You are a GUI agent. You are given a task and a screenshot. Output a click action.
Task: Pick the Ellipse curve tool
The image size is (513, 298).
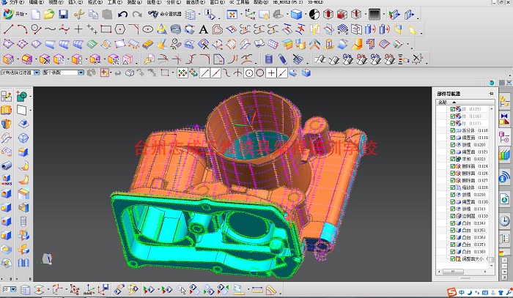click(x=148, y=29)
